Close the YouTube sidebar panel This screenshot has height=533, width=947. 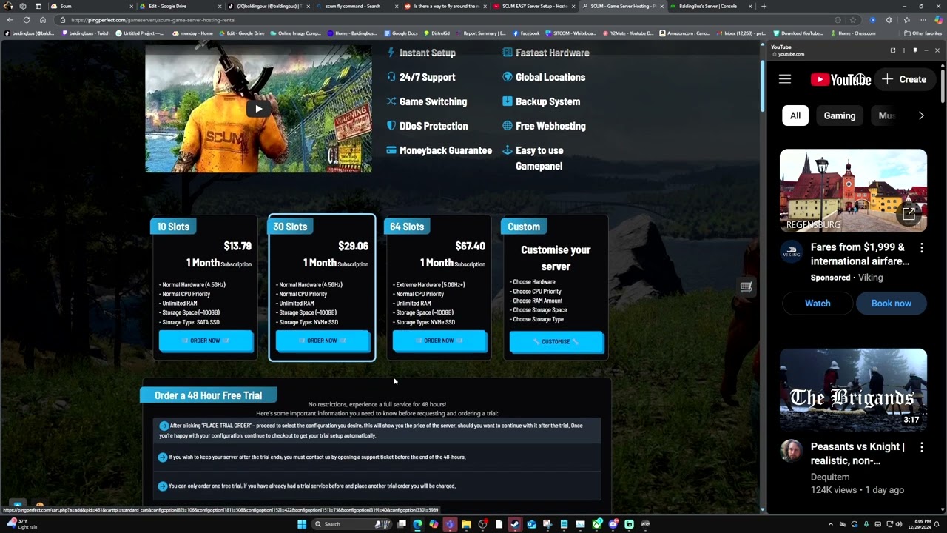click(937, 50)
